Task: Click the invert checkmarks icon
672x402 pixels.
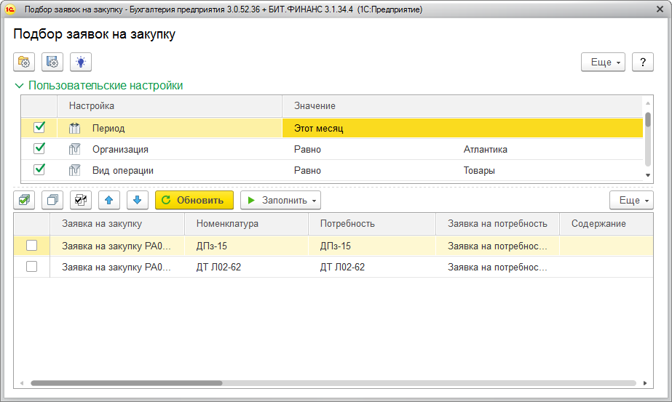Action: (x=81, y=200)
